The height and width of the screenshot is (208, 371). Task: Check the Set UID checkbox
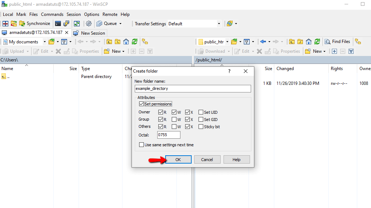tap(201, 112)
